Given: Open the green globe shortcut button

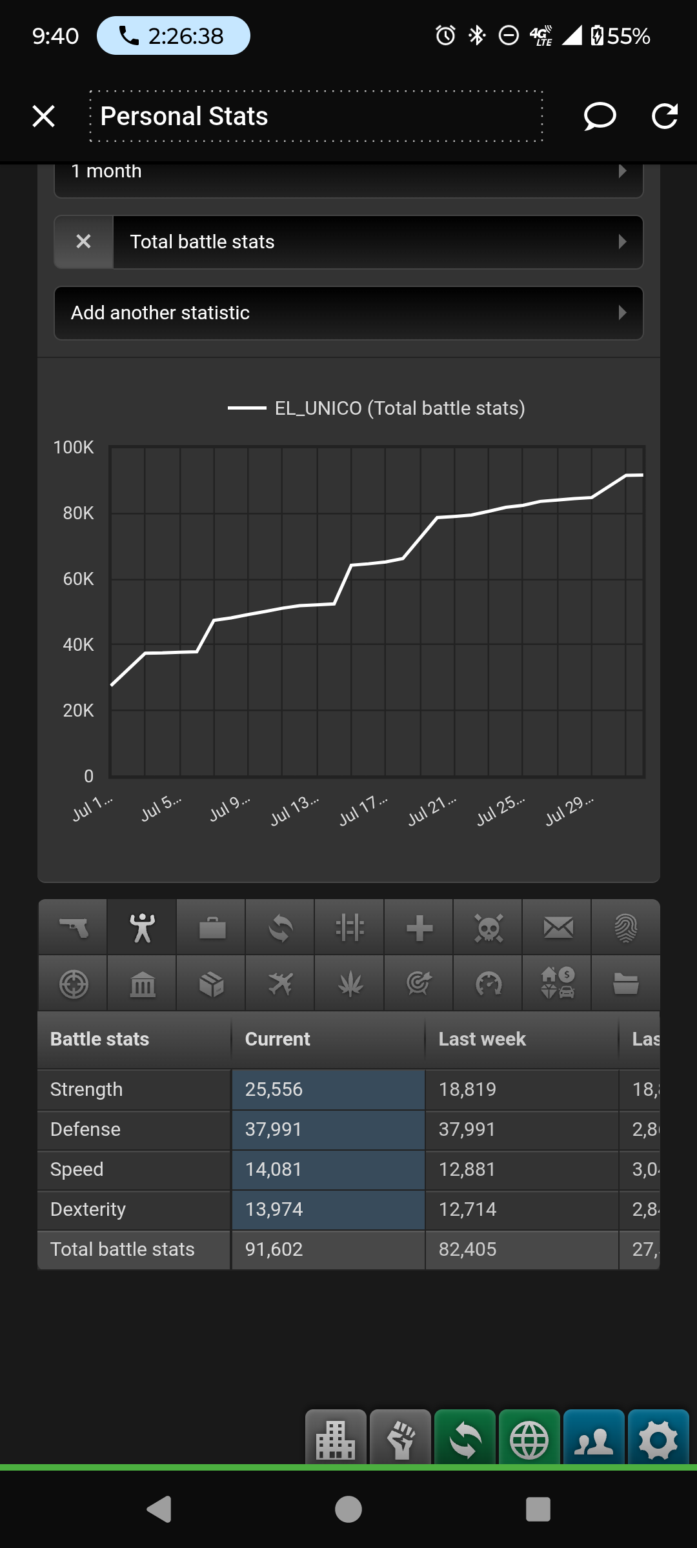Looking at the screenshot, I should pos(529,1438).
